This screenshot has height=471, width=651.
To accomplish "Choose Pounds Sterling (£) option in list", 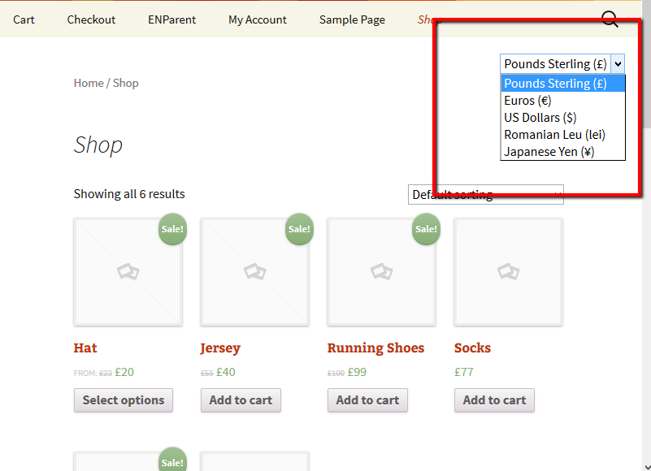I will [562, 84].
